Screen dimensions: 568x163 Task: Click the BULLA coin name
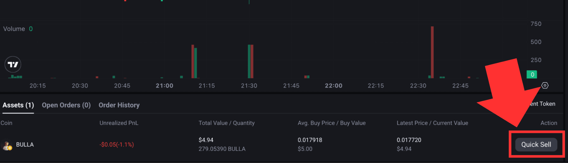25,145
